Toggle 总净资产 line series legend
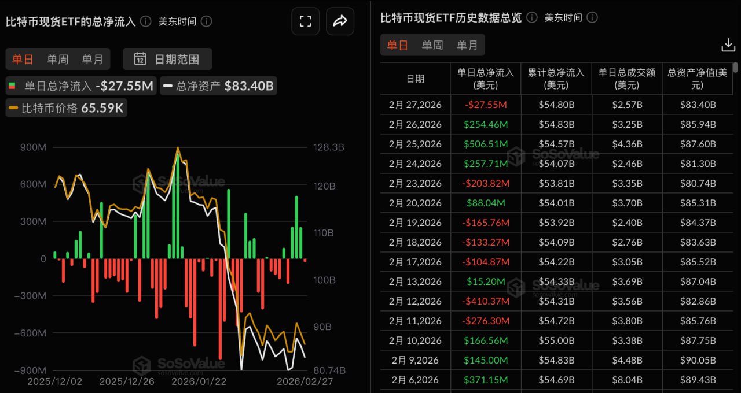Viewport: 741px width, 393px height. [x=218, y=86]
